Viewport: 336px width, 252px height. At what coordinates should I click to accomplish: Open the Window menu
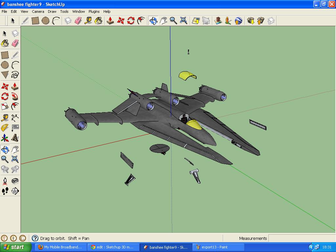coord(78,11)
